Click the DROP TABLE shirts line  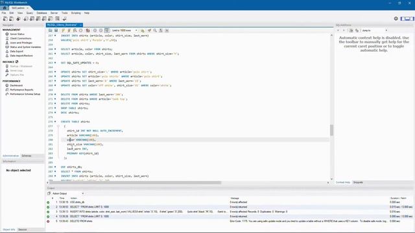click(x=75, y=108)
